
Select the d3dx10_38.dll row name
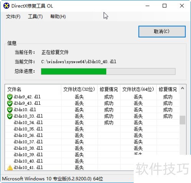[28, 148]
